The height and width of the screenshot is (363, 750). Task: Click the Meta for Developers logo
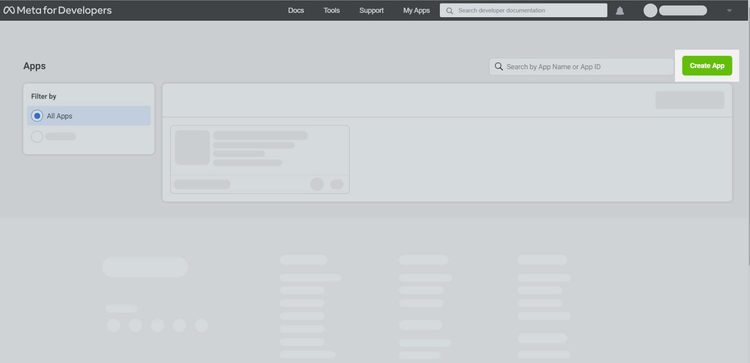(x=57, y=10)
